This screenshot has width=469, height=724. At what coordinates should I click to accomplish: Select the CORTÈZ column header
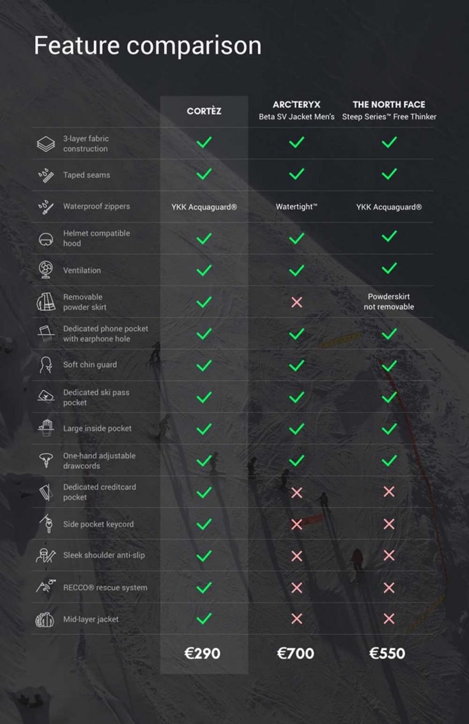[x=204, y=111]
